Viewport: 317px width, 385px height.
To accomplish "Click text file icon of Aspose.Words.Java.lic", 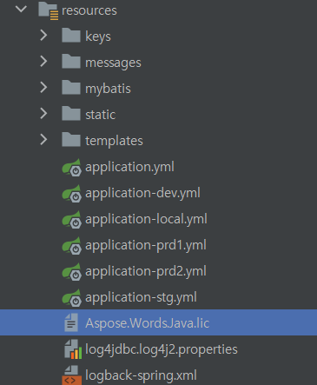I will (x=71, y=322).
